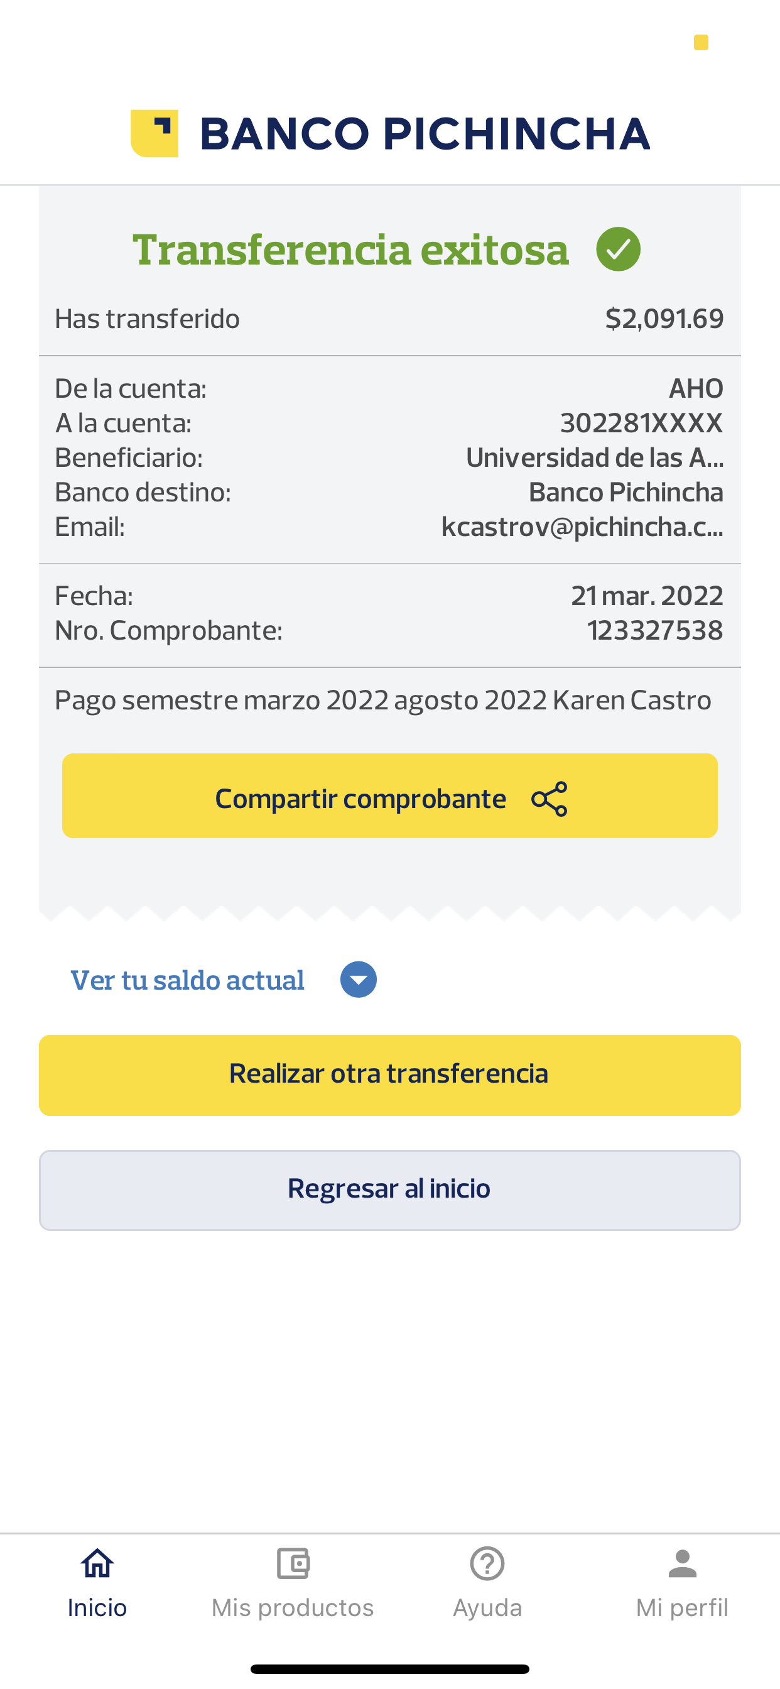Tap the Ayuda question mark icon
The image size is (780, 1689).
[x=487, y=1563]
